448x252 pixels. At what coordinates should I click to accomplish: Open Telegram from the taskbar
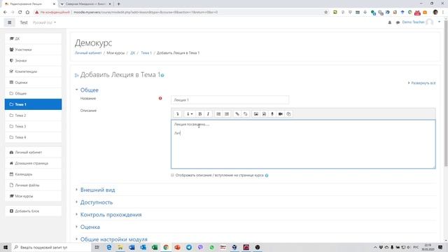[x=189, y=247]
